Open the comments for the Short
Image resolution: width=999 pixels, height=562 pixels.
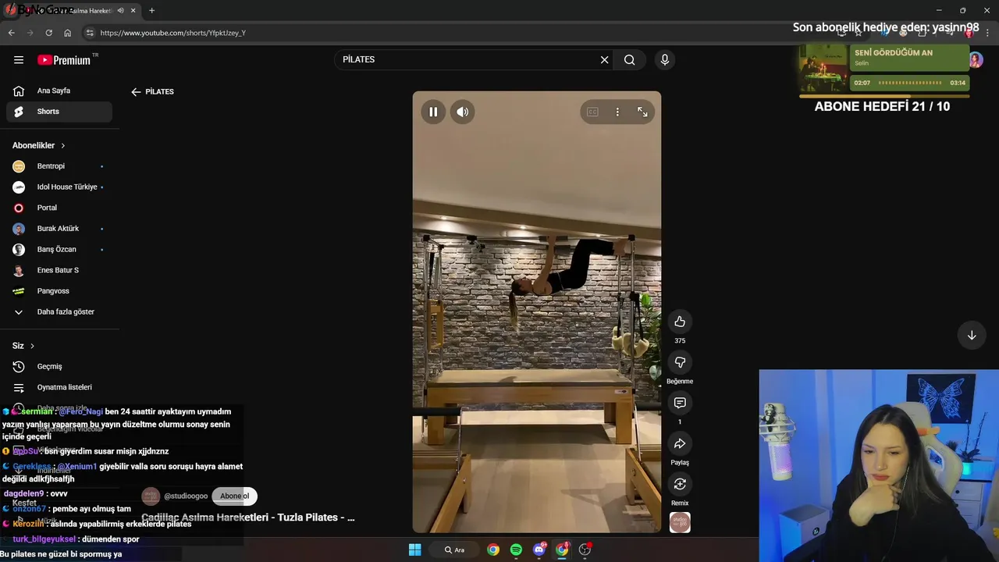pos(680,403)
